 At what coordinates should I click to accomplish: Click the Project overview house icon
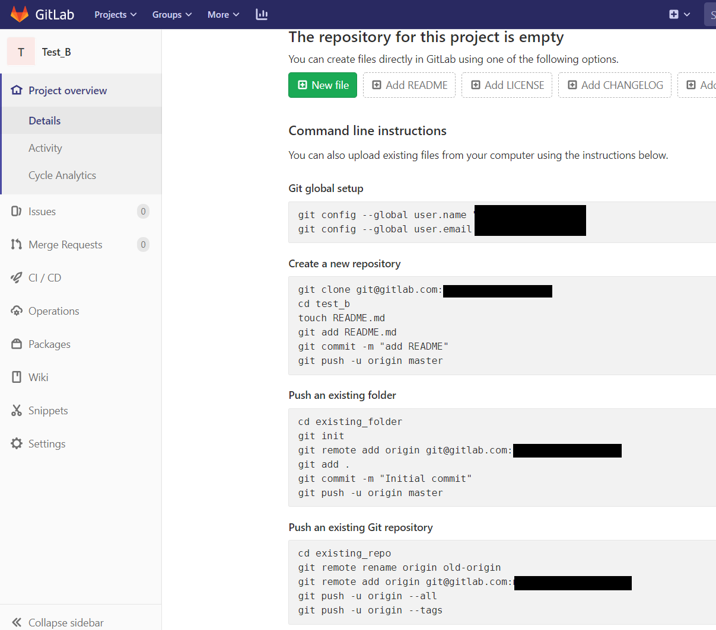point(17,90)
